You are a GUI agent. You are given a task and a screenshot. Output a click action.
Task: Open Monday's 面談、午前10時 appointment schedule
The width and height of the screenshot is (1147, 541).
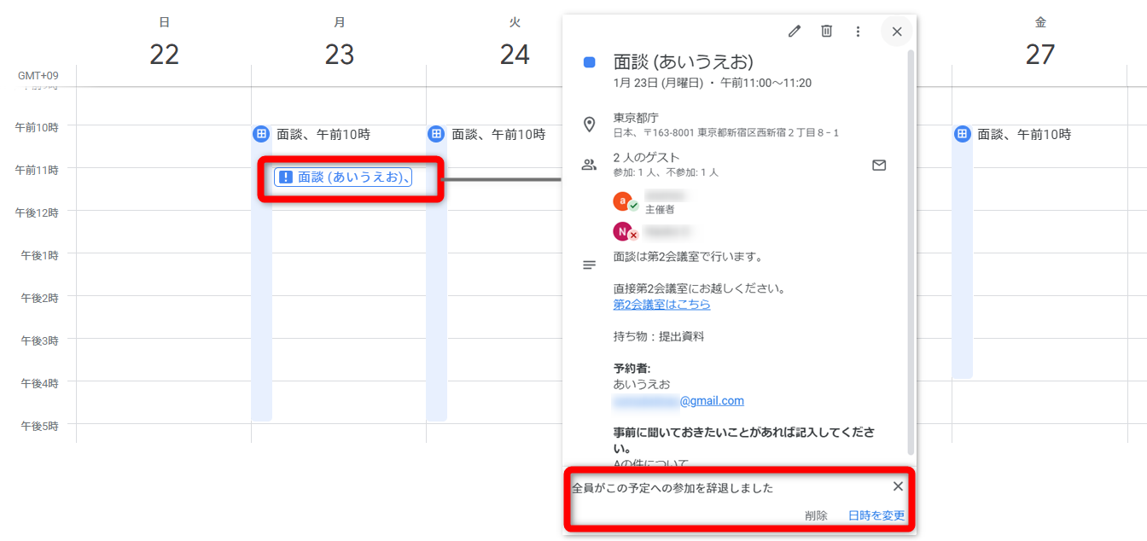pos(322,134)
